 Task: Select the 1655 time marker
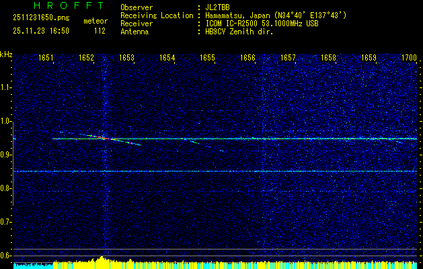[x=207, y=58]
